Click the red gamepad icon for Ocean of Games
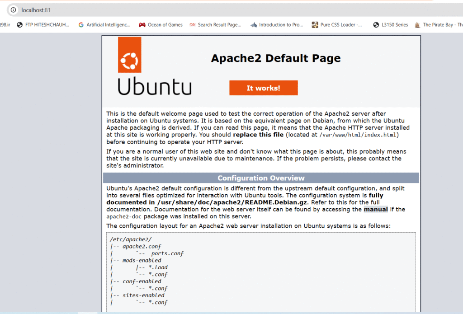This screenshot has height=314, width=463. click(142, 25)
